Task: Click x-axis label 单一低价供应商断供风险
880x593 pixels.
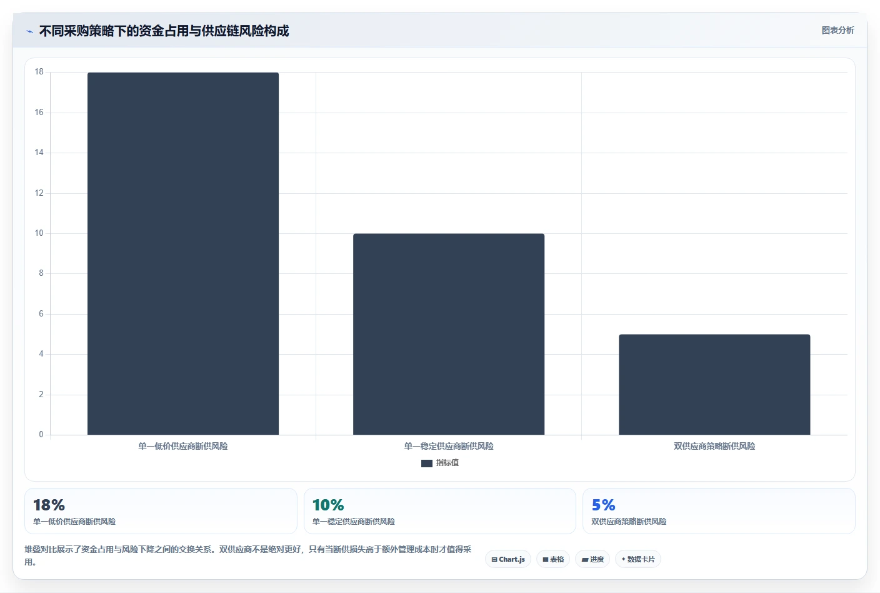Action: pyautogui.click(x=183, y=446)
